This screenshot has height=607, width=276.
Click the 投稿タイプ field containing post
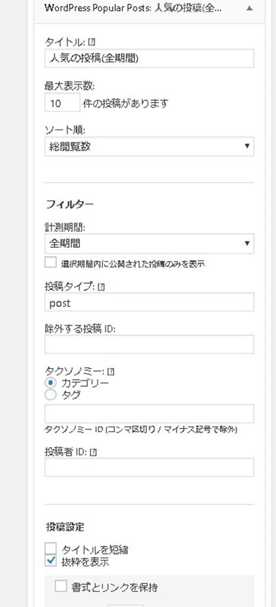149,302
